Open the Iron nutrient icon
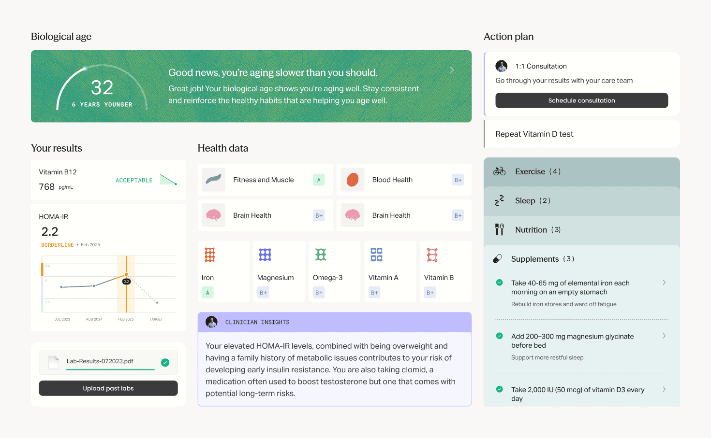Screen dimensions: 711x438 click(x=209, y=254)
